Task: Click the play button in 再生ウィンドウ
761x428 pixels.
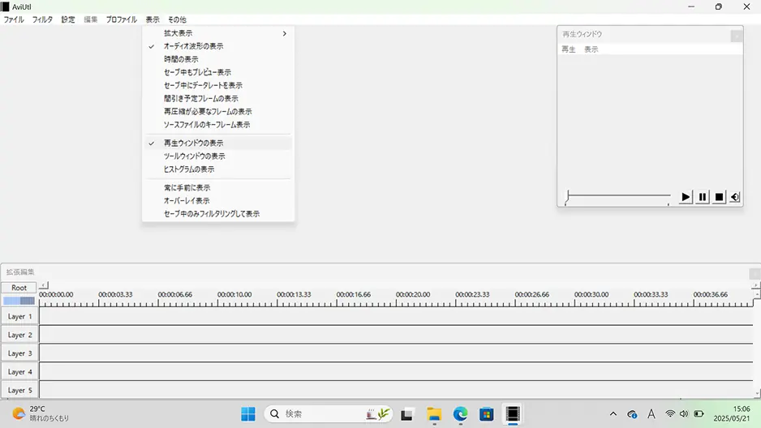Action: click(x=686, y=197)
